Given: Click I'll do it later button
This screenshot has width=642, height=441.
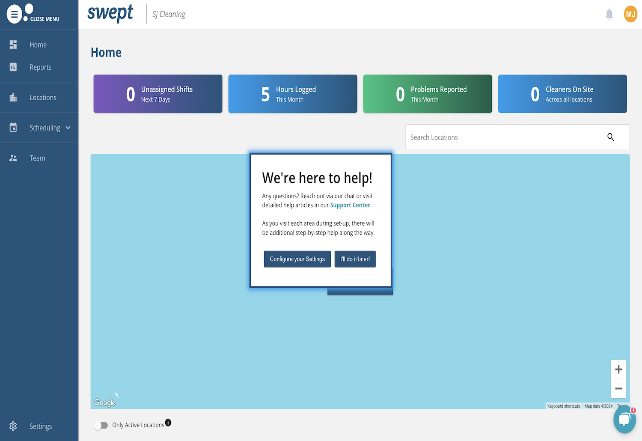Looking at the screenshot, I should 355,259.
